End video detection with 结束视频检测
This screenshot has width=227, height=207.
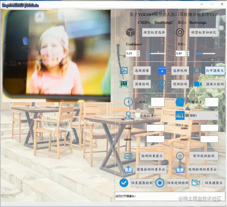[x=178, y=183]
